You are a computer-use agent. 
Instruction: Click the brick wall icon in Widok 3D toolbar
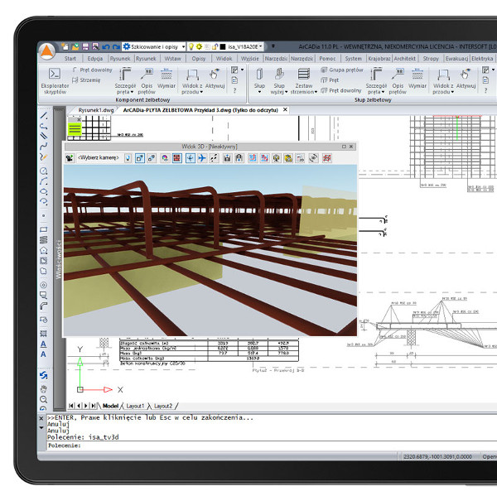click(176, 158)
